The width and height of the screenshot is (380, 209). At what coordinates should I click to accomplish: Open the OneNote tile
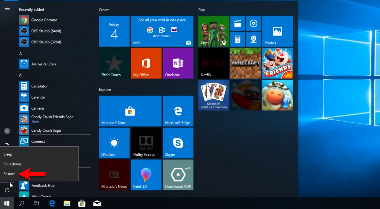tap(178, 63)
